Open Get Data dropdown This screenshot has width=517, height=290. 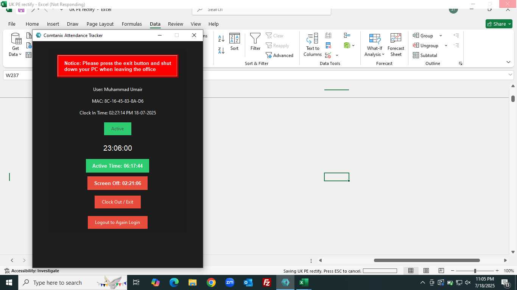[16, 45]
